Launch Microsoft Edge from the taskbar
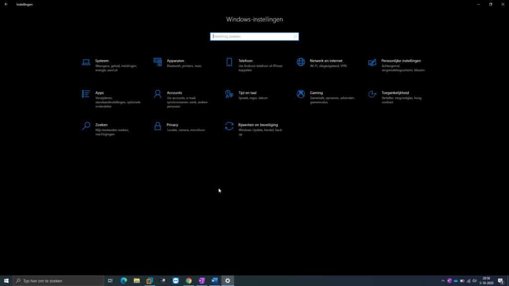The image size is (509, 286). (124, 281)
